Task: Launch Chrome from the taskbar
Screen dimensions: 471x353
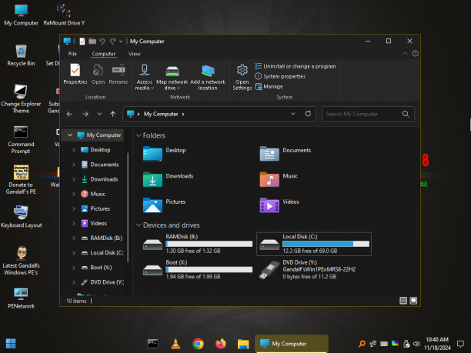Action: click(x=198, y=344)
